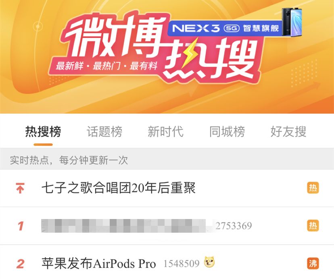Open topic 七子之歌合唱团20年后重聚
334x279 pixels.
[x=119, y=188]
